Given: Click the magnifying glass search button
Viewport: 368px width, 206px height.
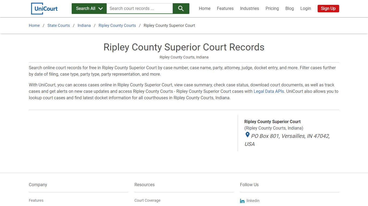Looking at the screenshot, I should click(x=181, y=9).
